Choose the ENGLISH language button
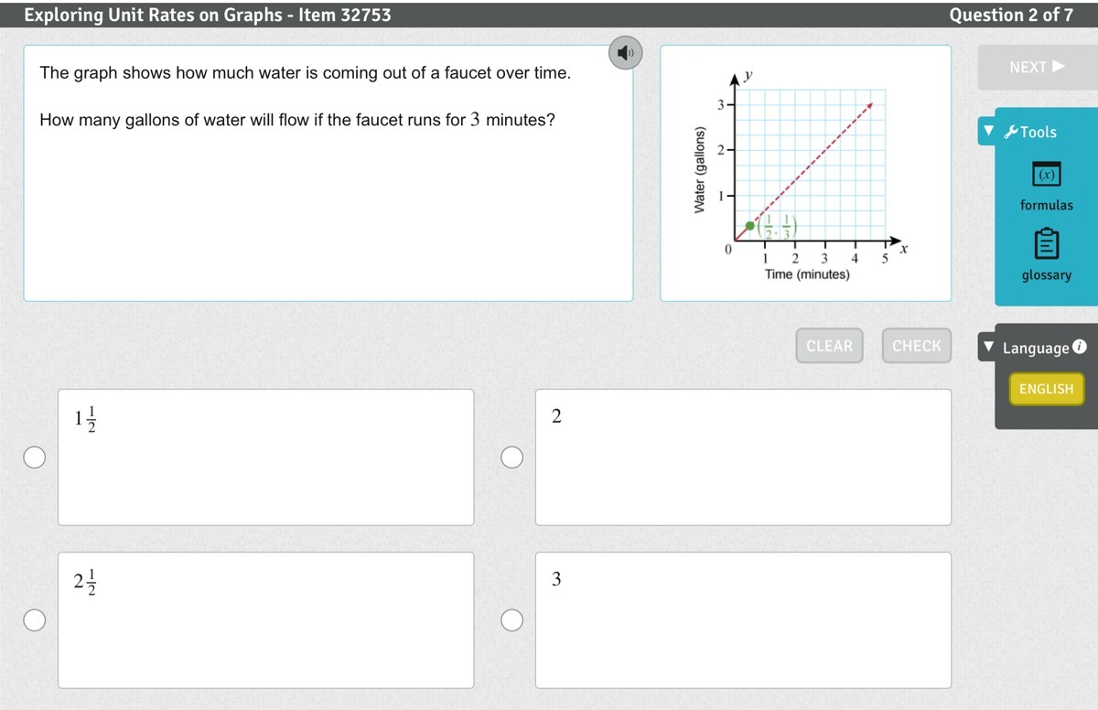This screenshot has height=710, width=1098. click(1046, 389)
